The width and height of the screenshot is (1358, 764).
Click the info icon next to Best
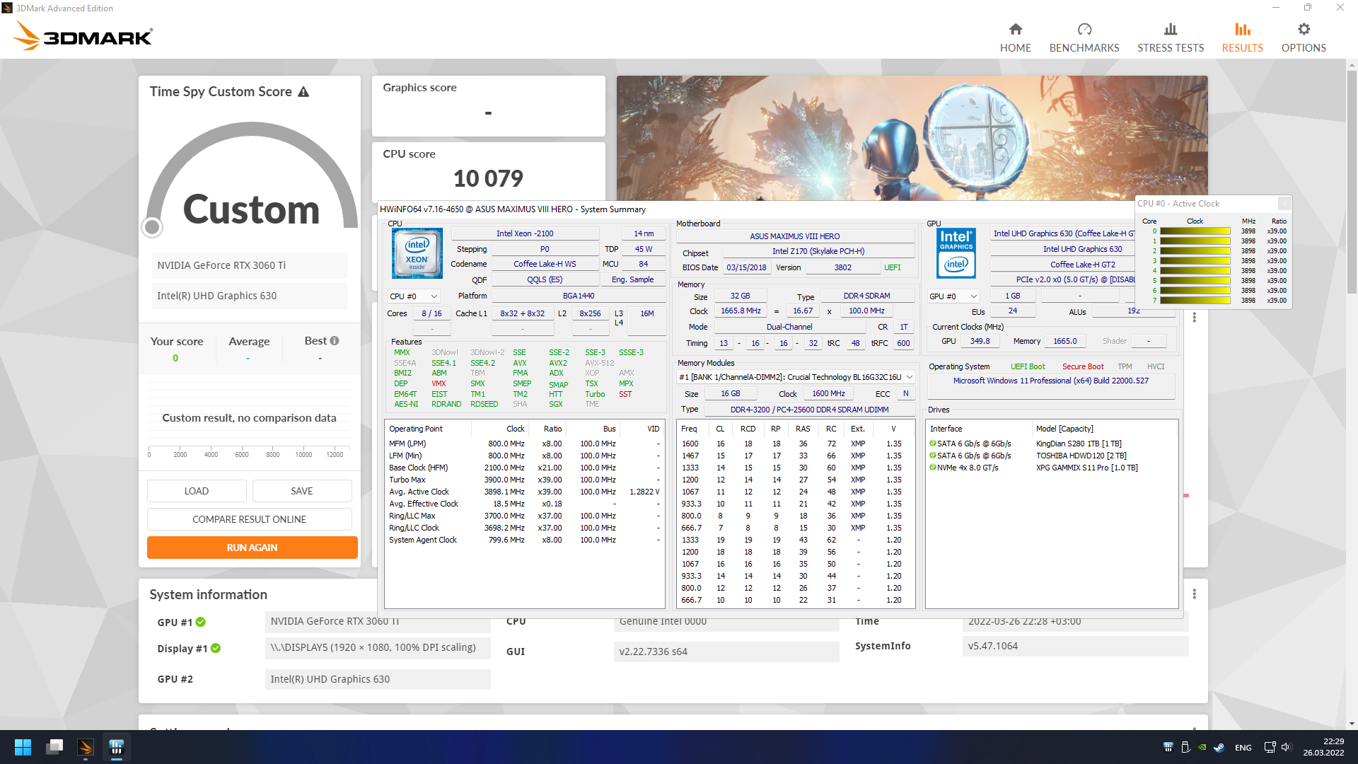pyautogui.click(x=335, y=341)
